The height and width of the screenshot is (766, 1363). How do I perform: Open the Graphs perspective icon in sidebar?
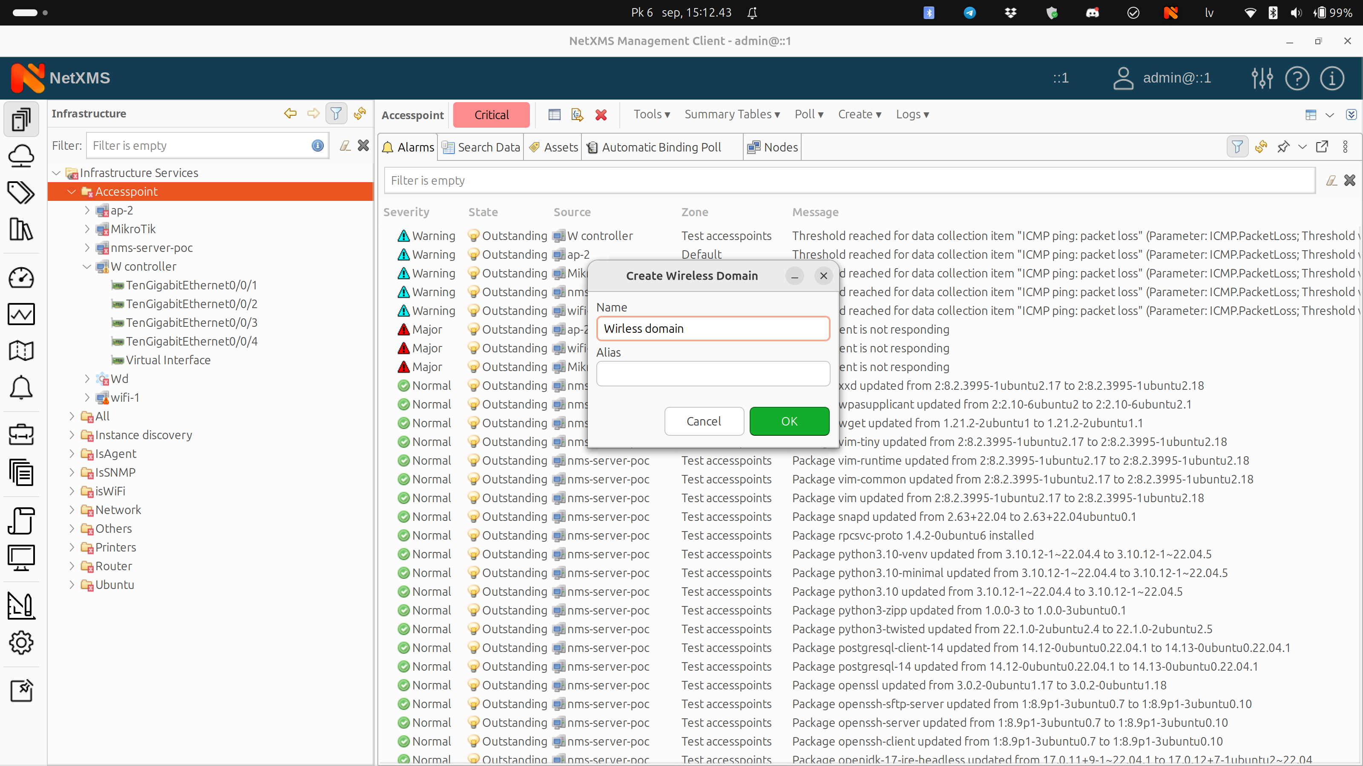coord(21,314)
